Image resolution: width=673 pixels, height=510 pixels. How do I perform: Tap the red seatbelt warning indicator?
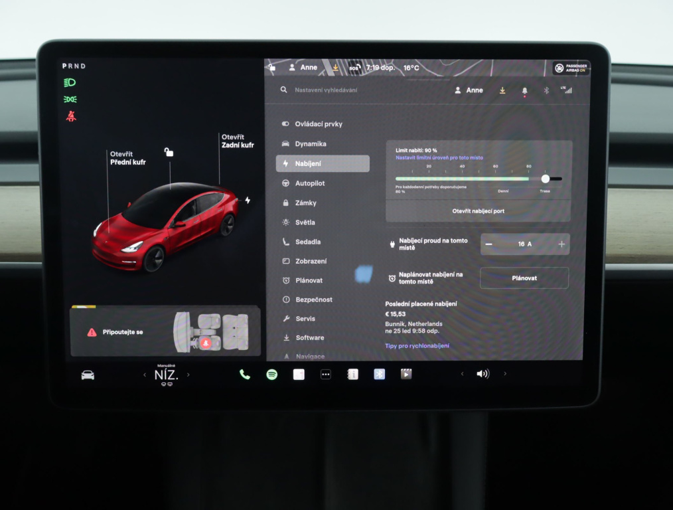71,116
